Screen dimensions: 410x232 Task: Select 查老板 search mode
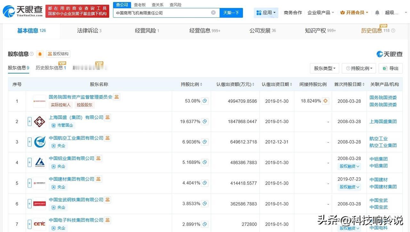coord(140,5)
